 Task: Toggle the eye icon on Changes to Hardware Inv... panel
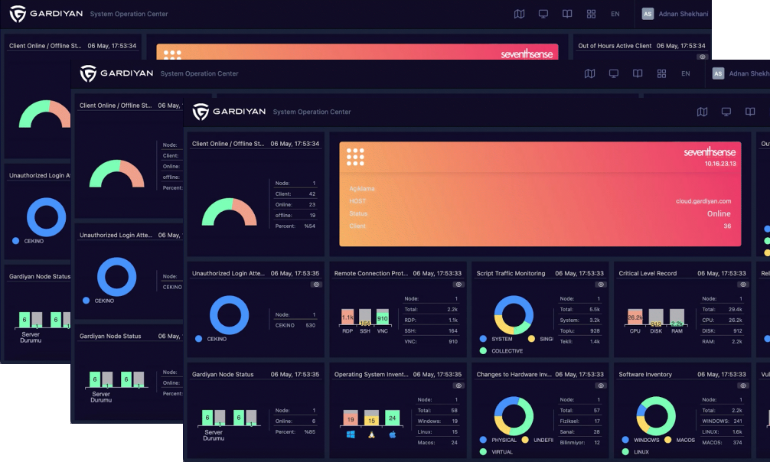click(x=601, y=386)
